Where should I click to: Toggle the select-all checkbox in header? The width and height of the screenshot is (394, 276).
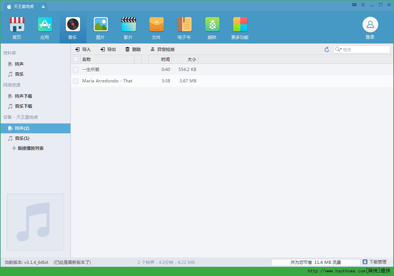pyautogui.click(x=75, y=59)
